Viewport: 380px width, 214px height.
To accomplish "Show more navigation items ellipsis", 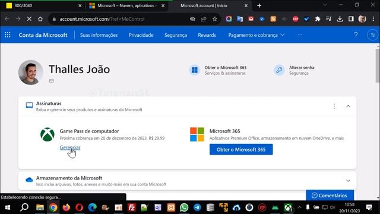I will tap(300, 35).
